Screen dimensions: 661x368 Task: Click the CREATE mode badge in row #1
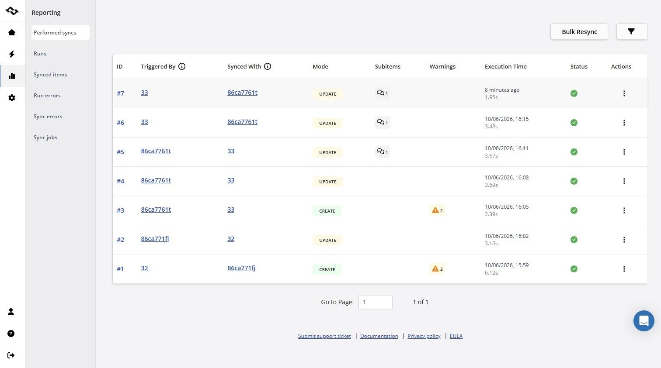tap(327, 269)
